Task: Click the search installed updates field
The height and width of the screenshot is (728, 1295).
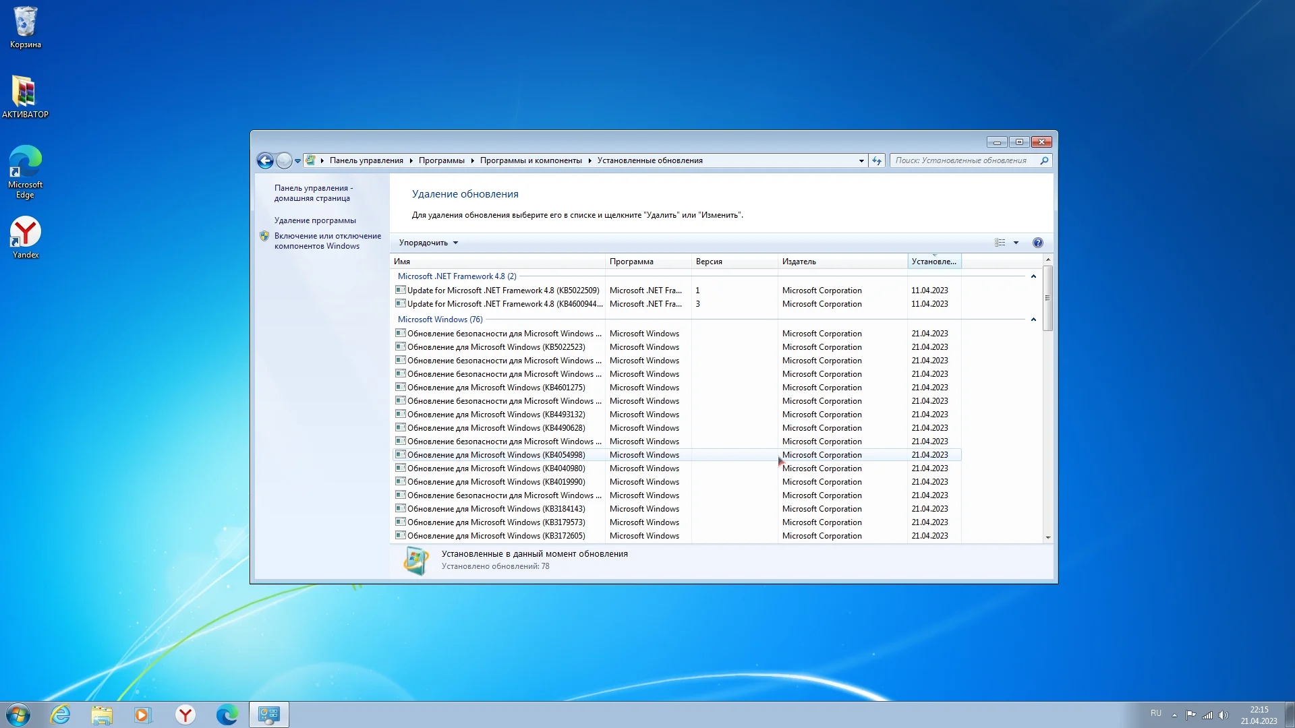Action: 961,160
